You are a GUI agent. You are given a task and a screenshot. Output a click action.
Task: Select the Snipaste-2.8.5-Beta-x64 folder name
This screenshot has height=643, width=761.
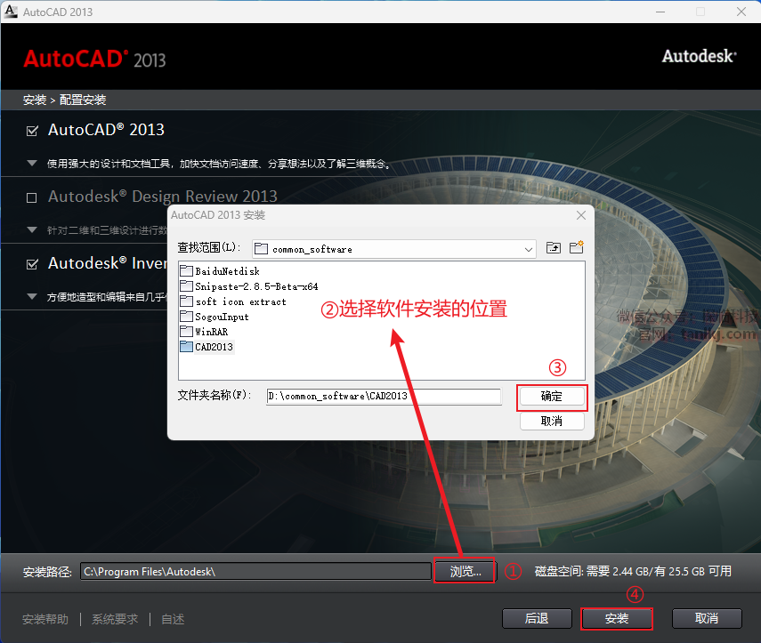tap(256, 286)
